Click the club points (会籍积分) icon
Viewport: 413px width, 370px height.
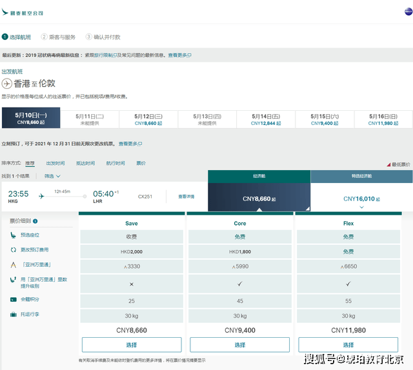click(x=14, y=299)
